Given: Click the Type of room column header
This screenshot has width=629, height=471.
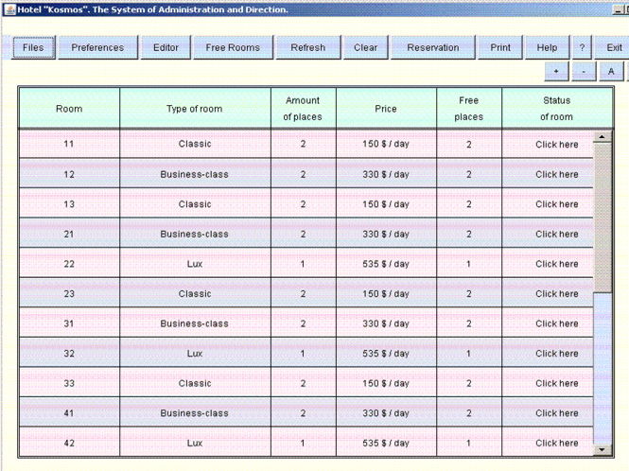Looking at the screenshot, I should 195,109.
